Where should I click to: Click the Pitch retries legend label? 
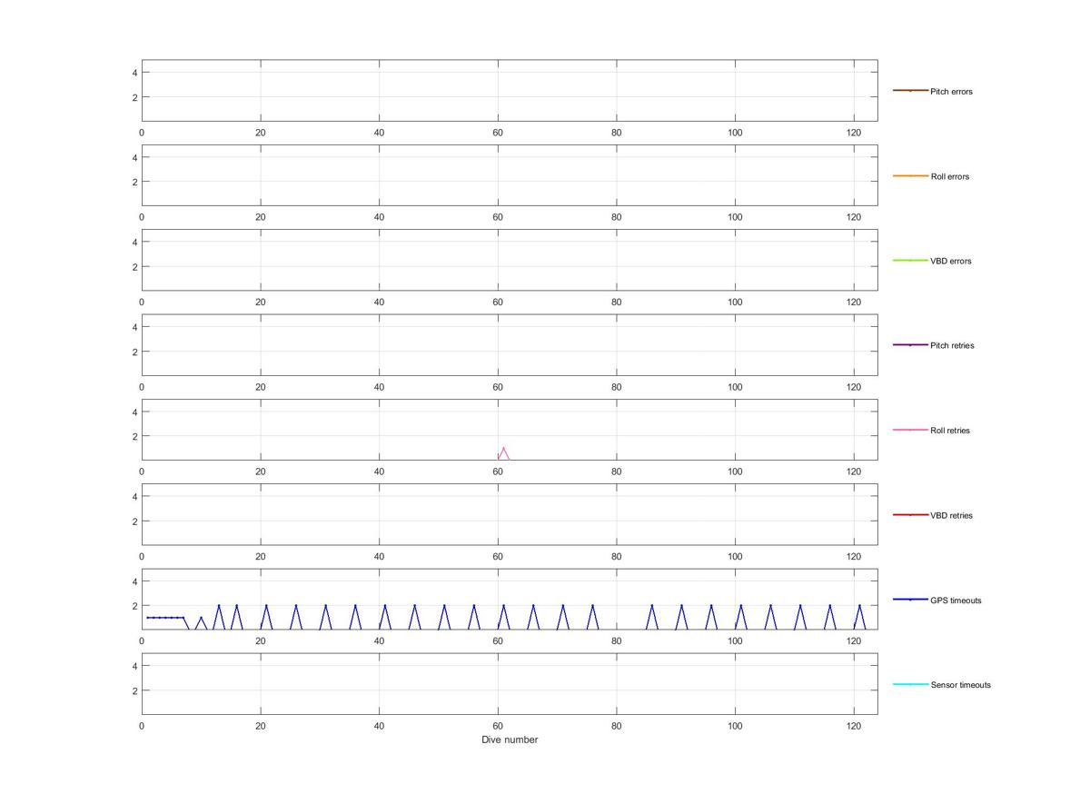click(x=952, y=345)
